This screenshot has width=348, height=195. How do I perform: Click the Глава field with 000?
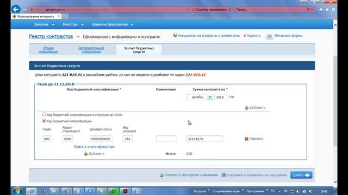click(x=47, y=139)
